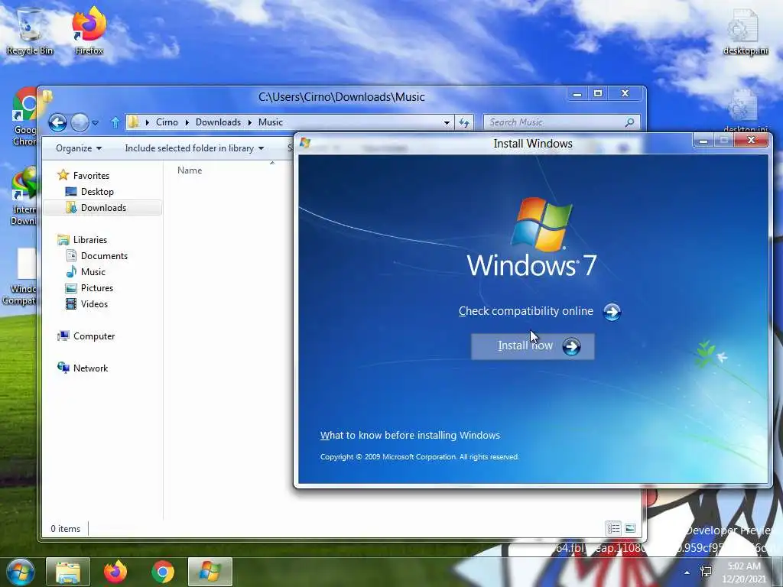Click File Explorer on the taskbar

[x=68, y=572]
